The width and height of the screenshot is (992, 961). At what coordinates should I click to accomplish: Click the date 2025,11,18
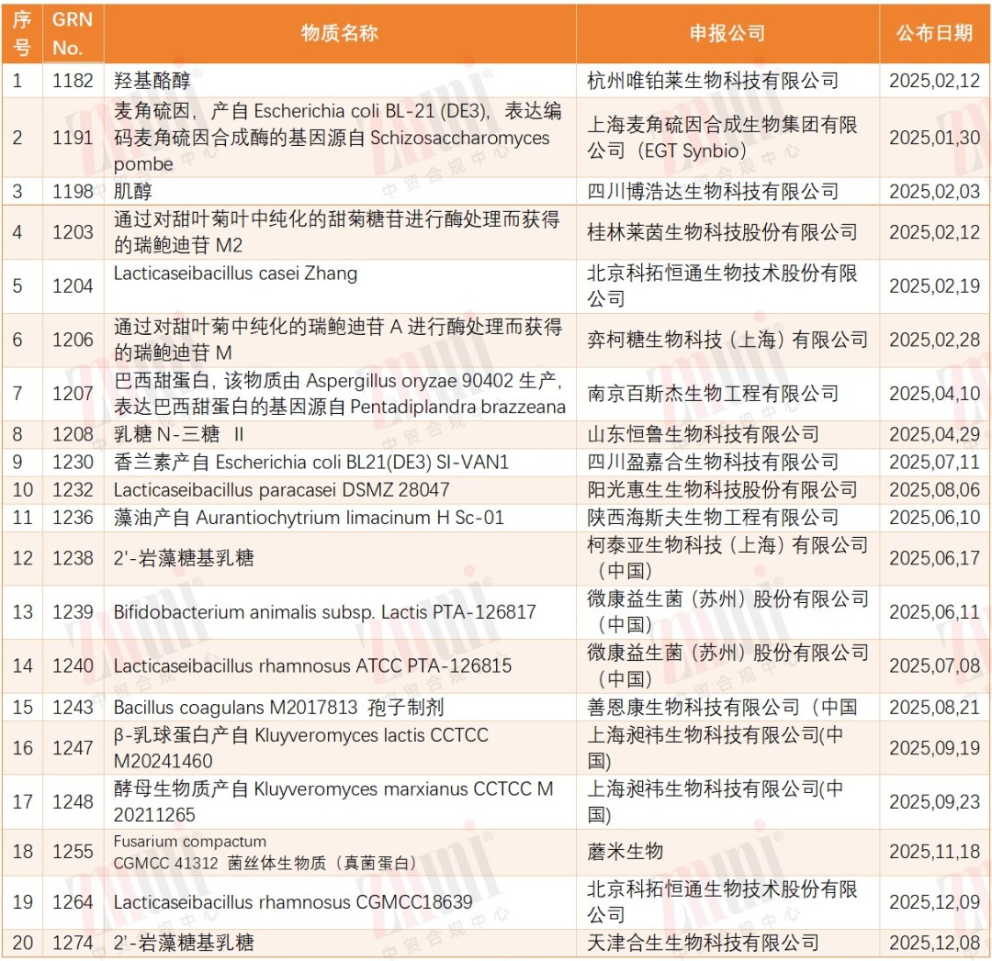[934, 852]
